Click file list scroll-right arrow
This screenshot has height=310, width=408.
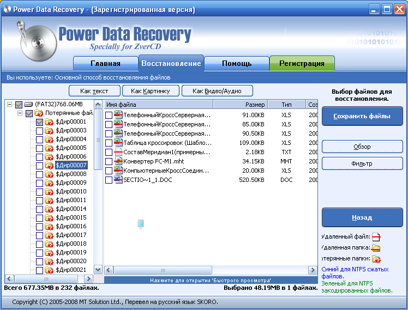point(313,270)
